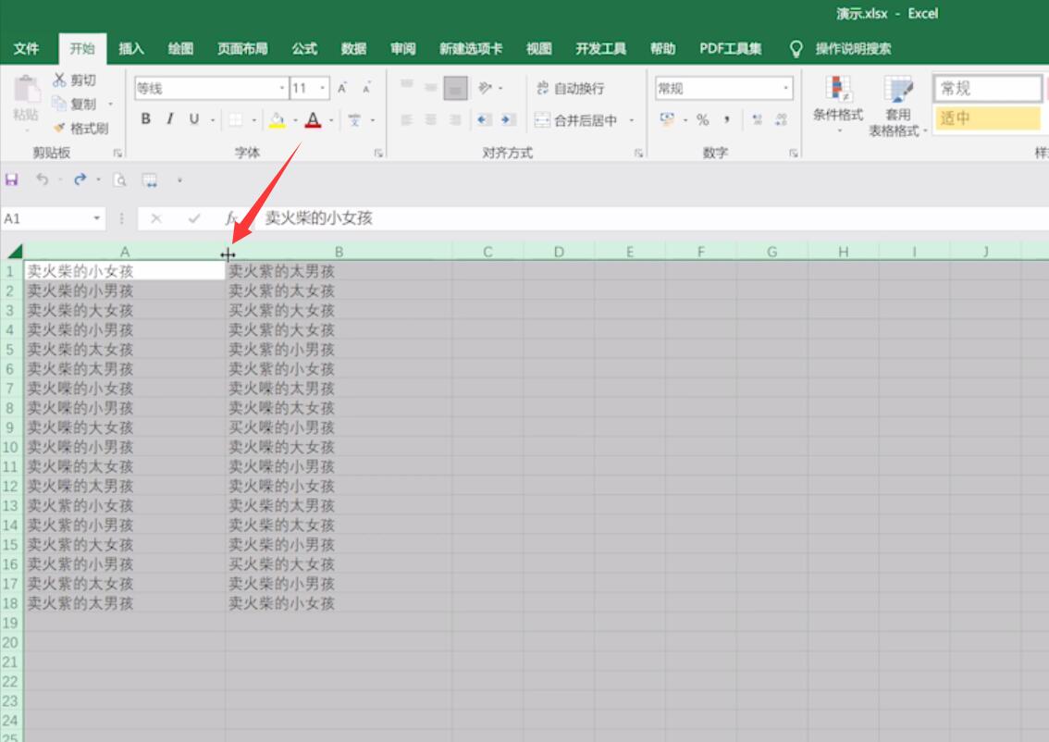This screenshot has width=1049, height=742.
Task: Decrease font size with the small A
Action: tap(366, 88)
